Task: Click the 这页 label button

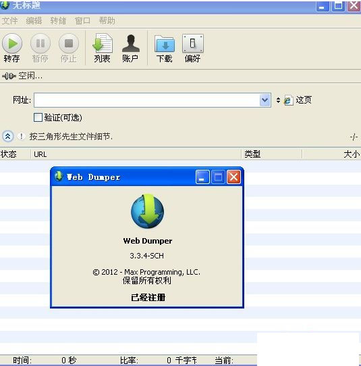Action: pyautogui.click(x=304, y=100)
